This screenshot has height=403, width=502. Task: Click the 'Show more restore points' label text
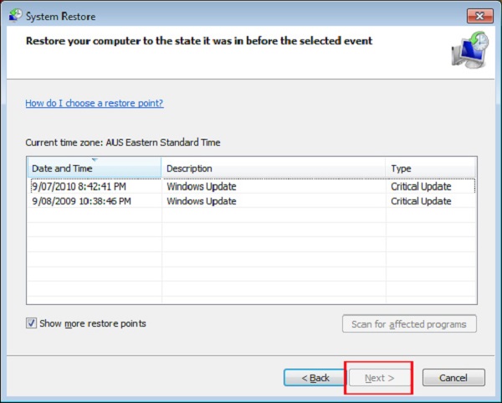92,323
